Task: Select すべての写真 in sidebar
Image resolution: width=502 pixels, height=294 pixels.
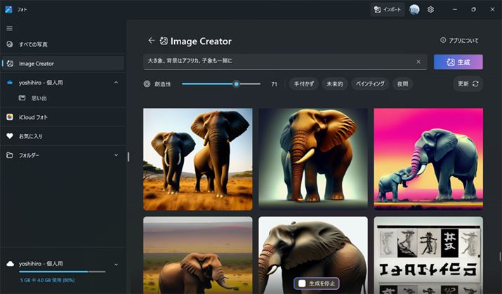Action: pos(33,44)
